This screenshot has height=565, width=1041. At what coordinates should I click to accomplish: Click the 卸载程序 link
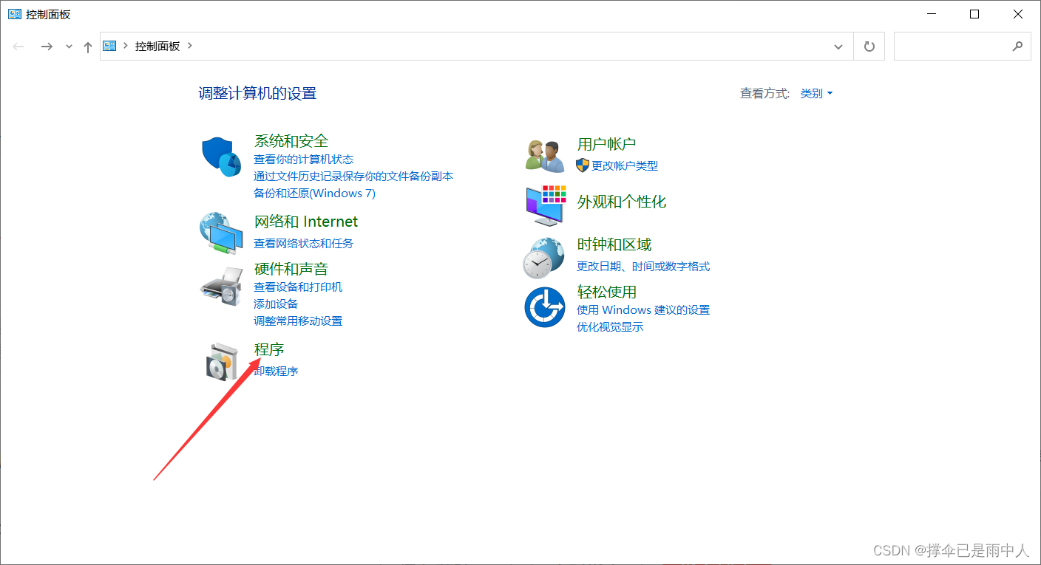tap(276, 371)
